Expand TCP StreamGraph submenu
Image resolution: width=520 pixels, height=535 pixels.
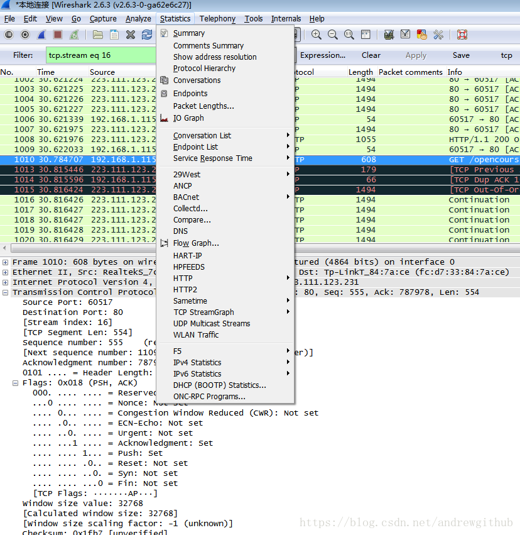(x=225, y=312)
